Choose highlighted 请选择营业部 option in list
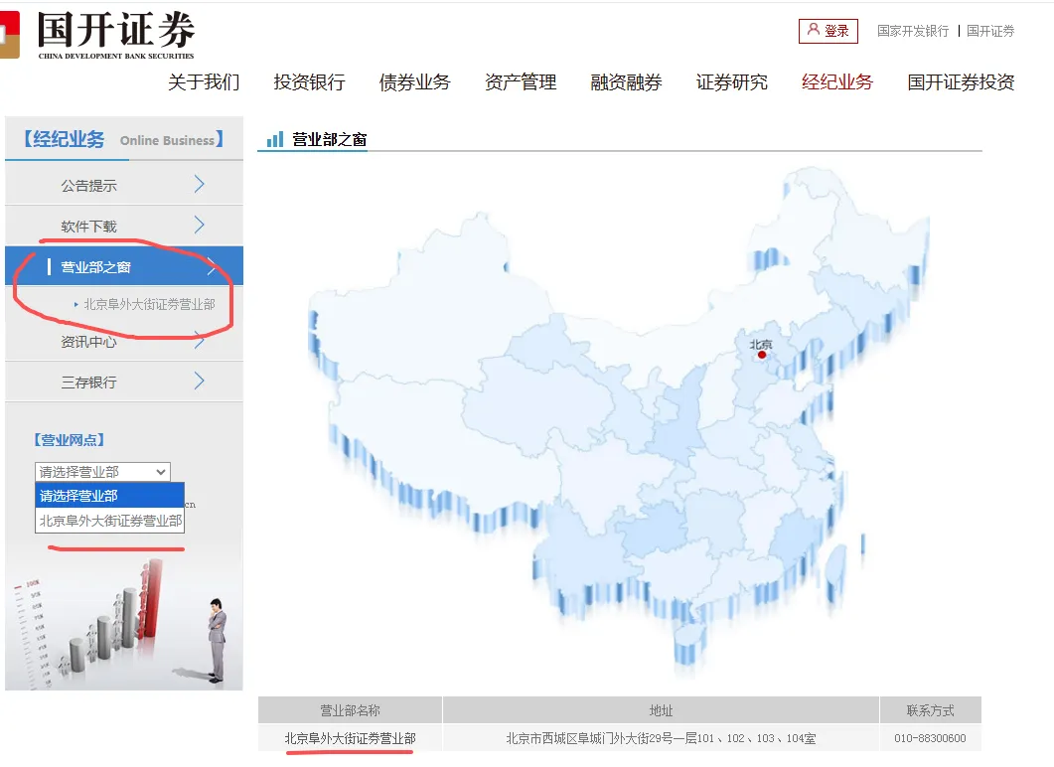Viewport: 1054px width, 767px height. (109, 496)
